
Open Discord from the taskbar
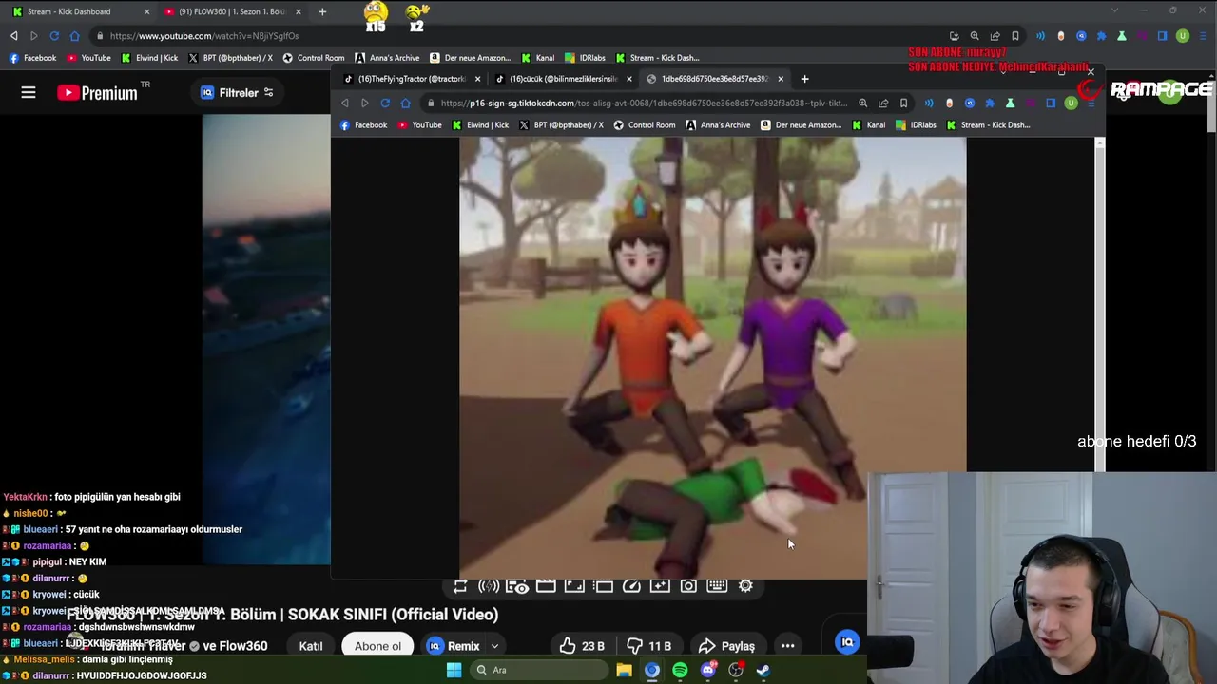(707, 670)
